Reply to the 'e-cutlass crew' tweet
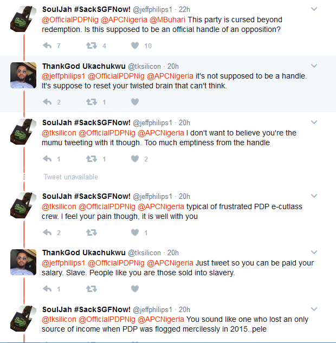Screen dimensions: 336x343 [x=47, y=232]
